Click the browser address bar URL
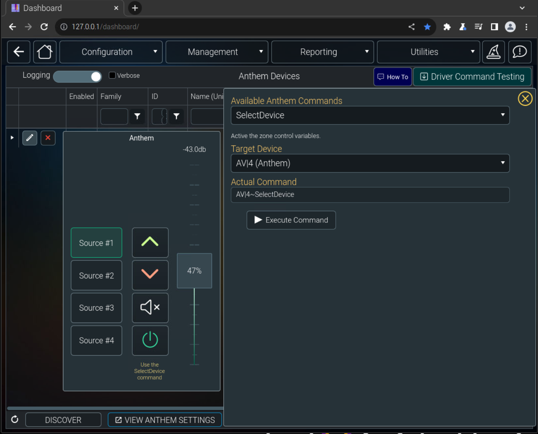The image size is (538, 434). tap(105, 27)
